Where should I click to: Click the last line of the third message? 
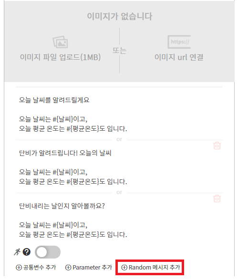click(x=73, y=235)
